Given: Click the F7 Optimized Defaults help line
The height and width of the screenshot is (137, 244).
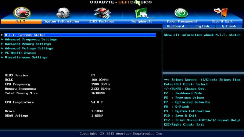Looking at the screenshot, I should tap(187, 102).
